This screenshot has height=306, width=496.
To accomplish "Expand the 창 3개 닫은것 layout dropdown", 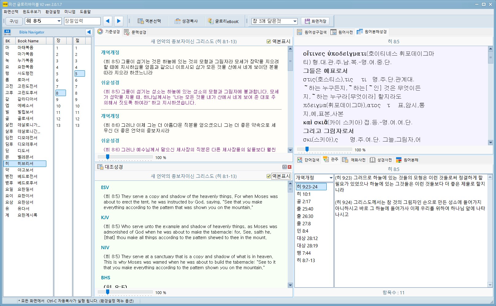I will point(295,21).
